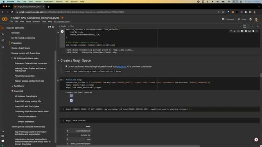Image resolution: width=262 pixels, height=147 pixels.
Task: Open Colab settings gear
Action: point(251,19)
